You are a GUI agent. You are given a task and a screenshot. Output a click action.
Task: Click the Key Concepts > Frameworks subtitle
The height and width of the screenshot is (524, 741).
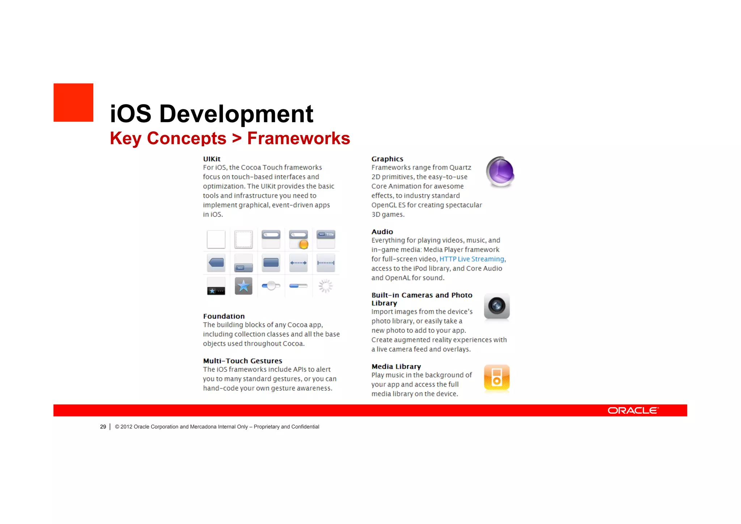pos(230,138)
